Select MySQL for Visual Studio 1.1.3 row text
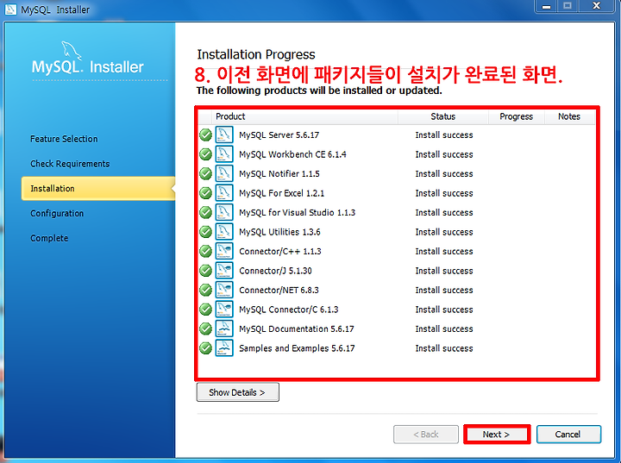621x463 pixels. tap(297, 213)
